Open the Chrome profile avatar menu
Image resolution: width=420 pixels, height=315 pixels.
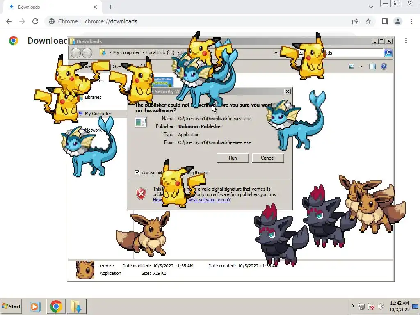pyautogui.click(x=398, y=21)
